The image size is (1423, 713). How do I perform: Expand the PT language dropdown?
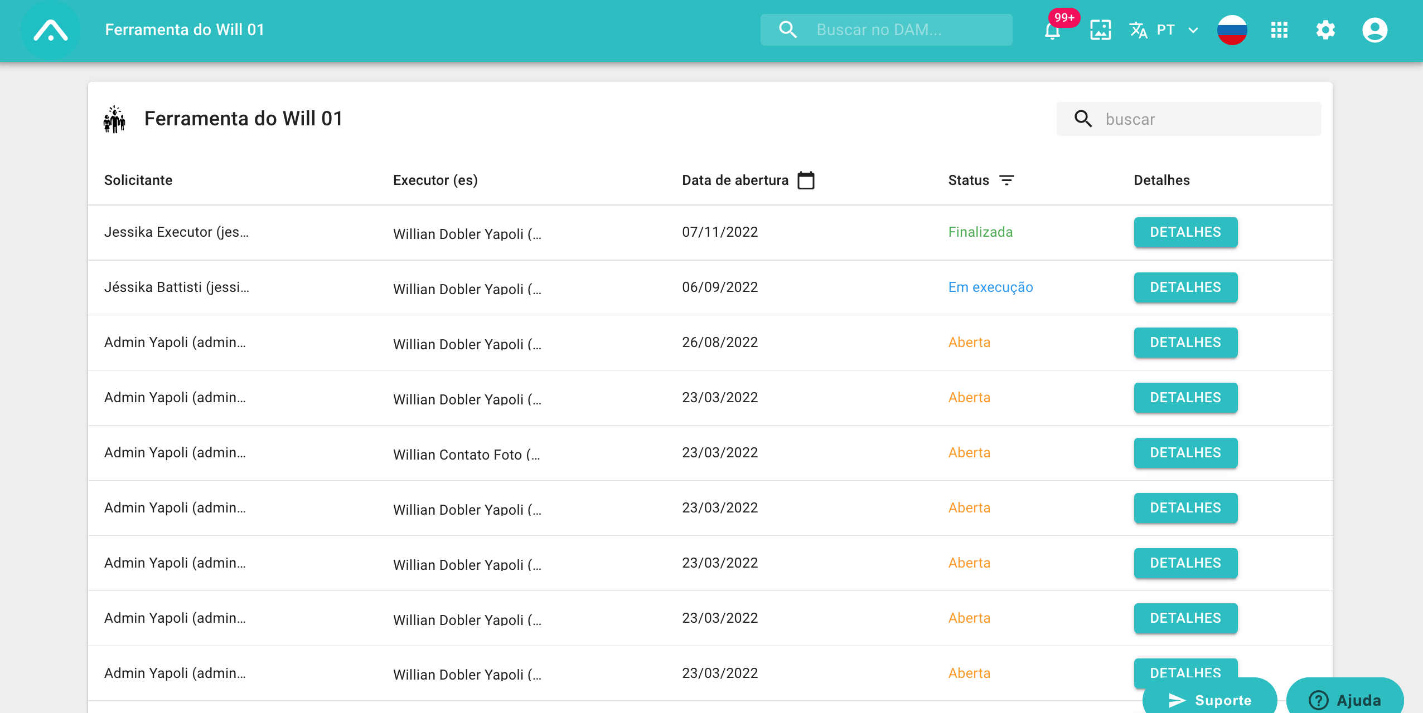pos(1192,30)
